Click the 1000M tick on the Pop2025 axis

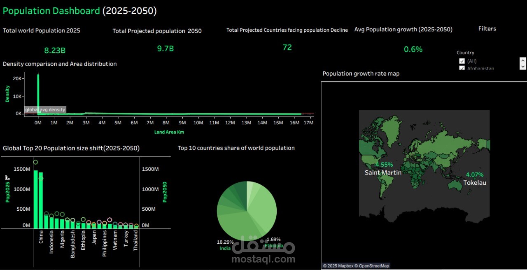pos(22,189)
